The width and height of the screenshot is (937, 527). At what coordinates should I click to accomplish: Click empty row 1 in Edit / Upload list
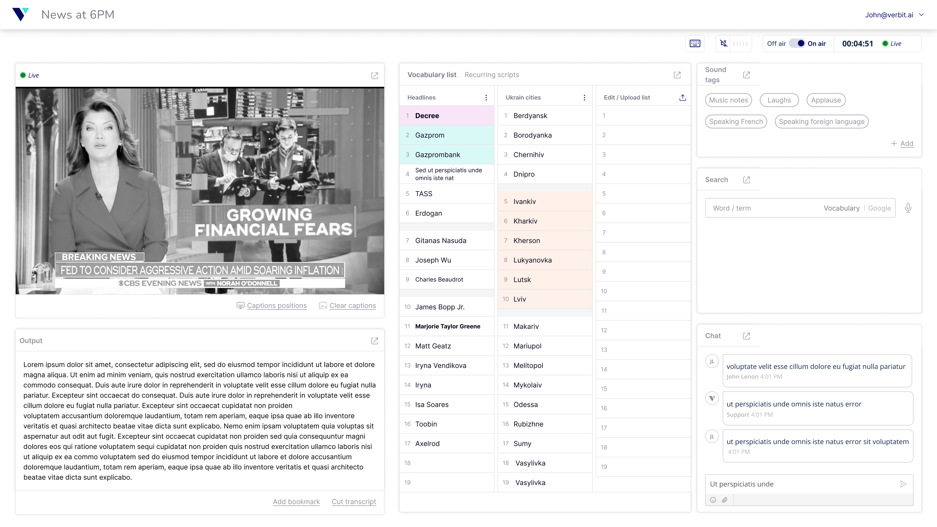tap(643, 116)
